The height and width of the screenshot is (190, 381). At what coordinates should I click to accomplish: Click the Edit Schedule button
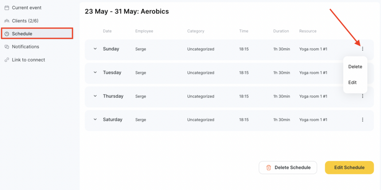coord(349,168)
